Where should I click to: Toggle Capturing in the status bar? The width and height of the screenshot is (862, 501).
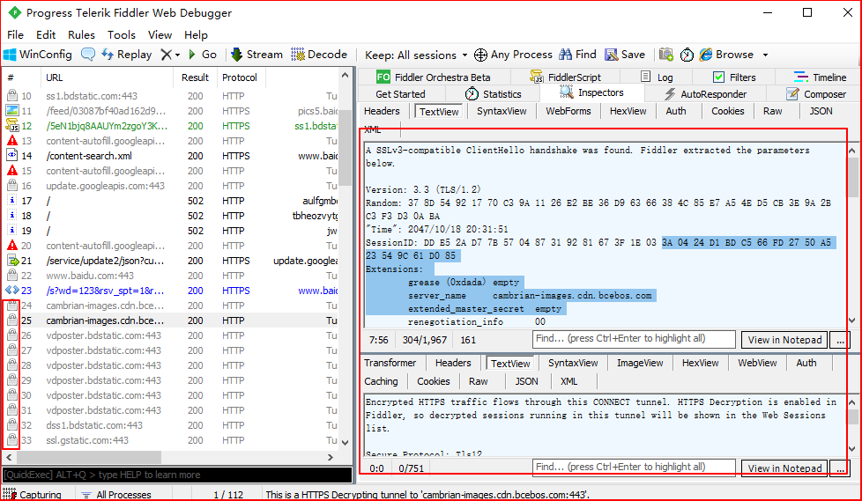(32, 495)
